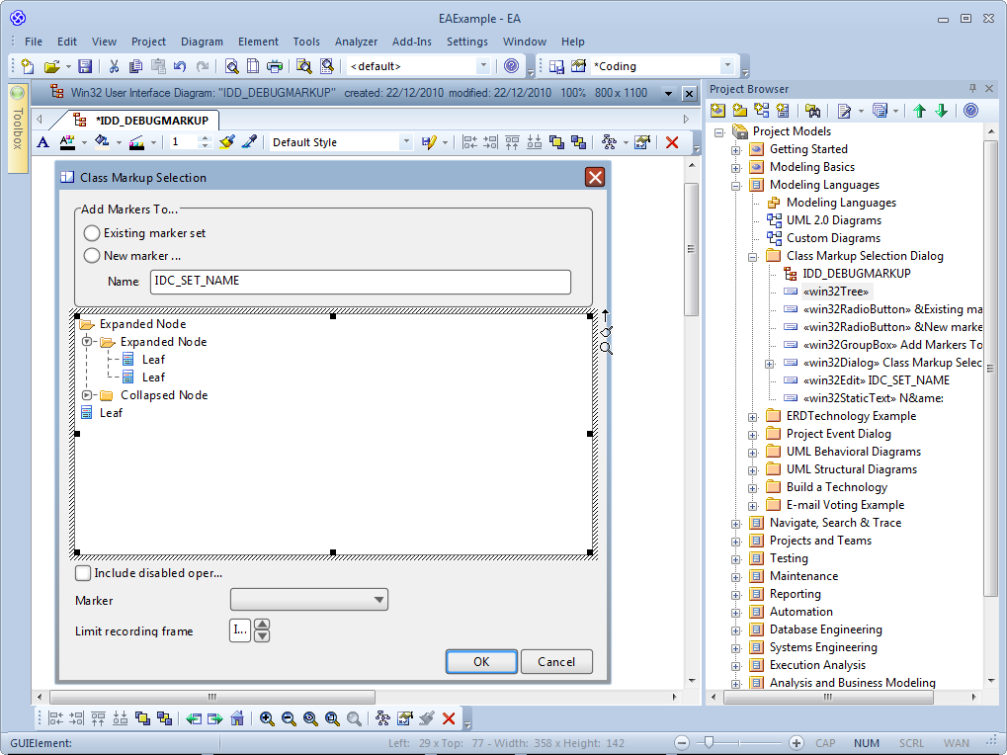Select the New marker radio button
This screenshot has width=1007, height=755.
[91, 253]
